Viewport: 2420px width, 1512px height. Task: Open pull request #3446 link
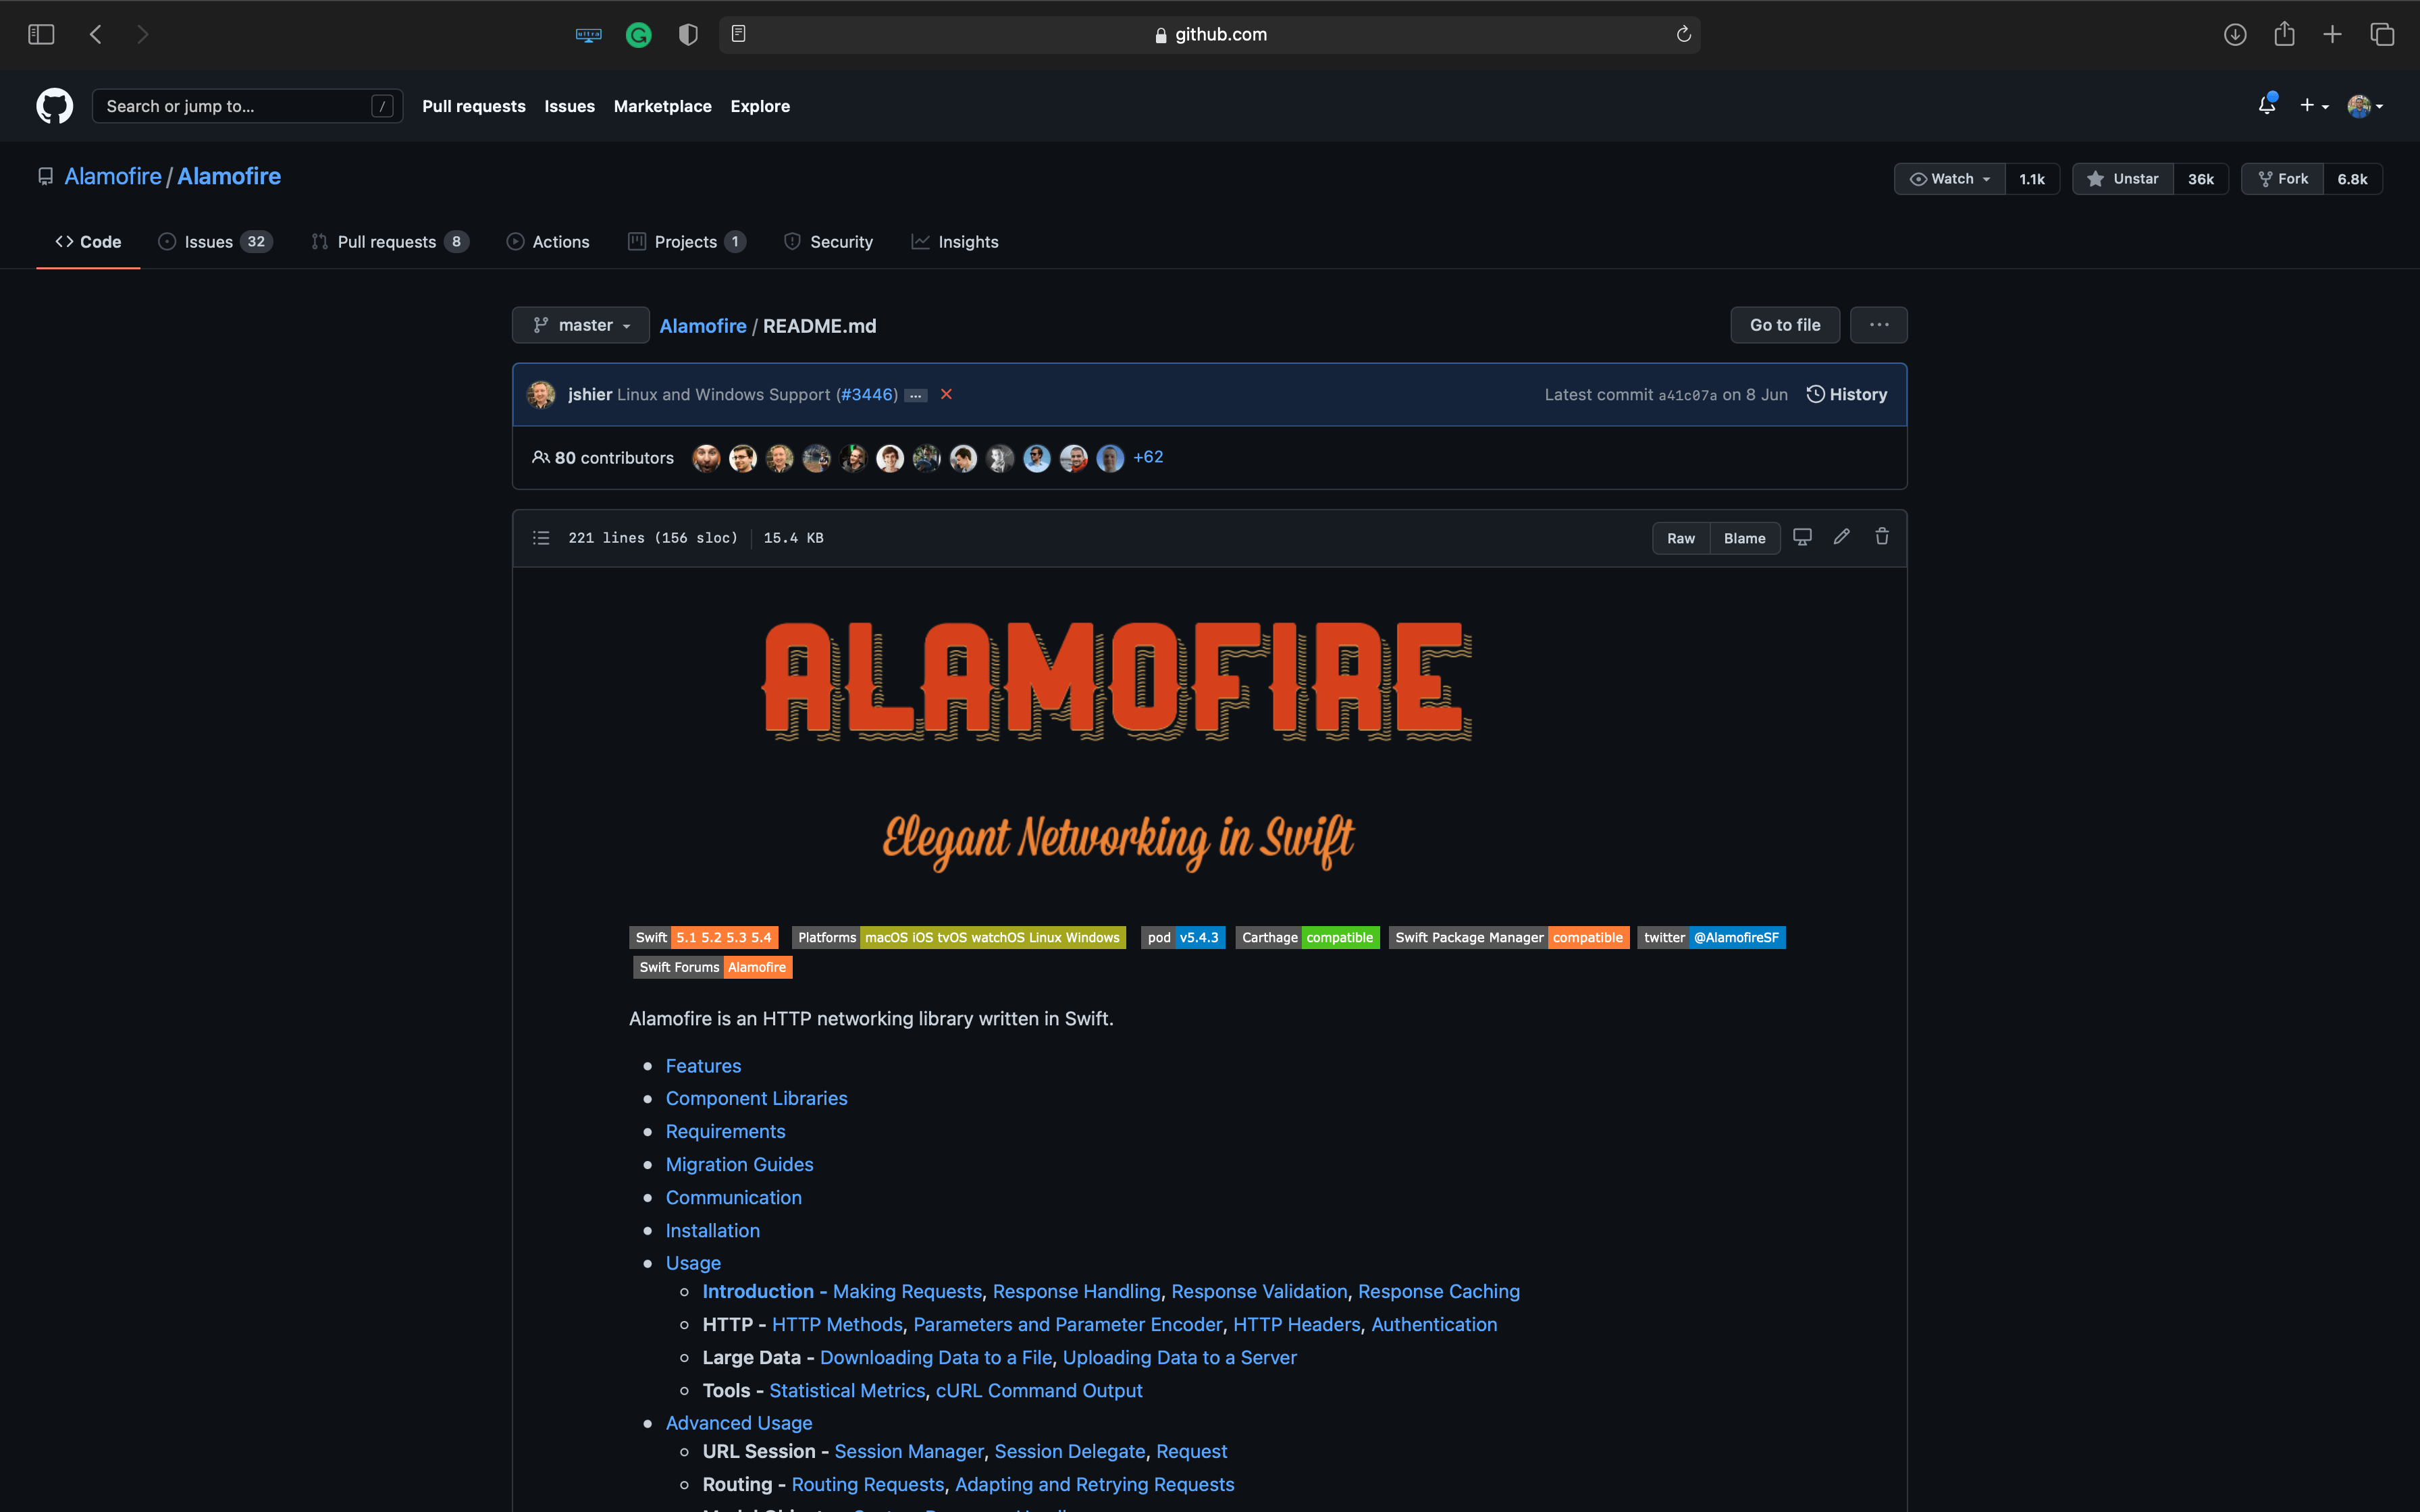pyautogui.click(x=867, y=394)
